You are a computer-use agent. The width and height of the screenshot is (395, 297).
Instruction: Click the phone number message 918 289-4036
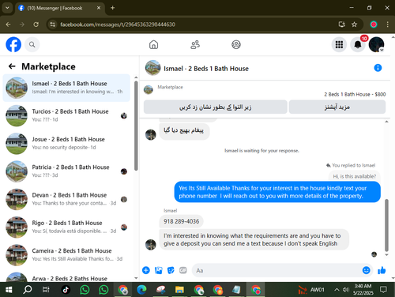pos(182,221)
